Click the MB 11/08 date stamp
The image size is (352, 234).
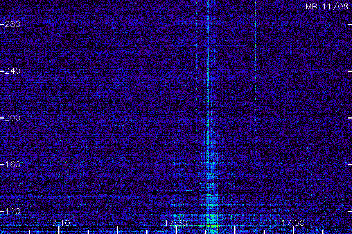pos(327,7)
